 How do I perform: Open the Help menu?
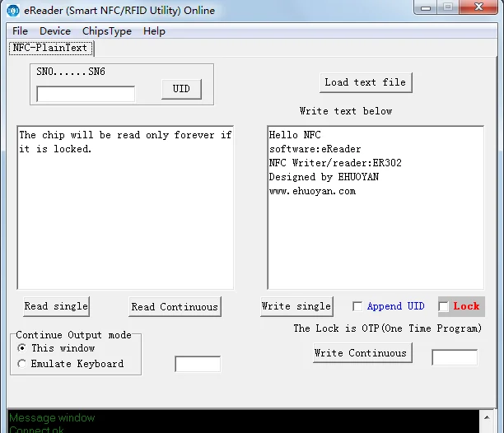(x=154, y=31)
